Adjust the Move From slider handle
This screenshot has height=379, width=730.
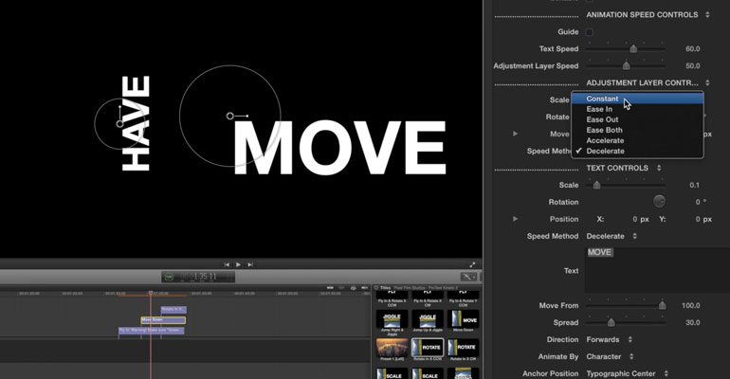(662, 305)
